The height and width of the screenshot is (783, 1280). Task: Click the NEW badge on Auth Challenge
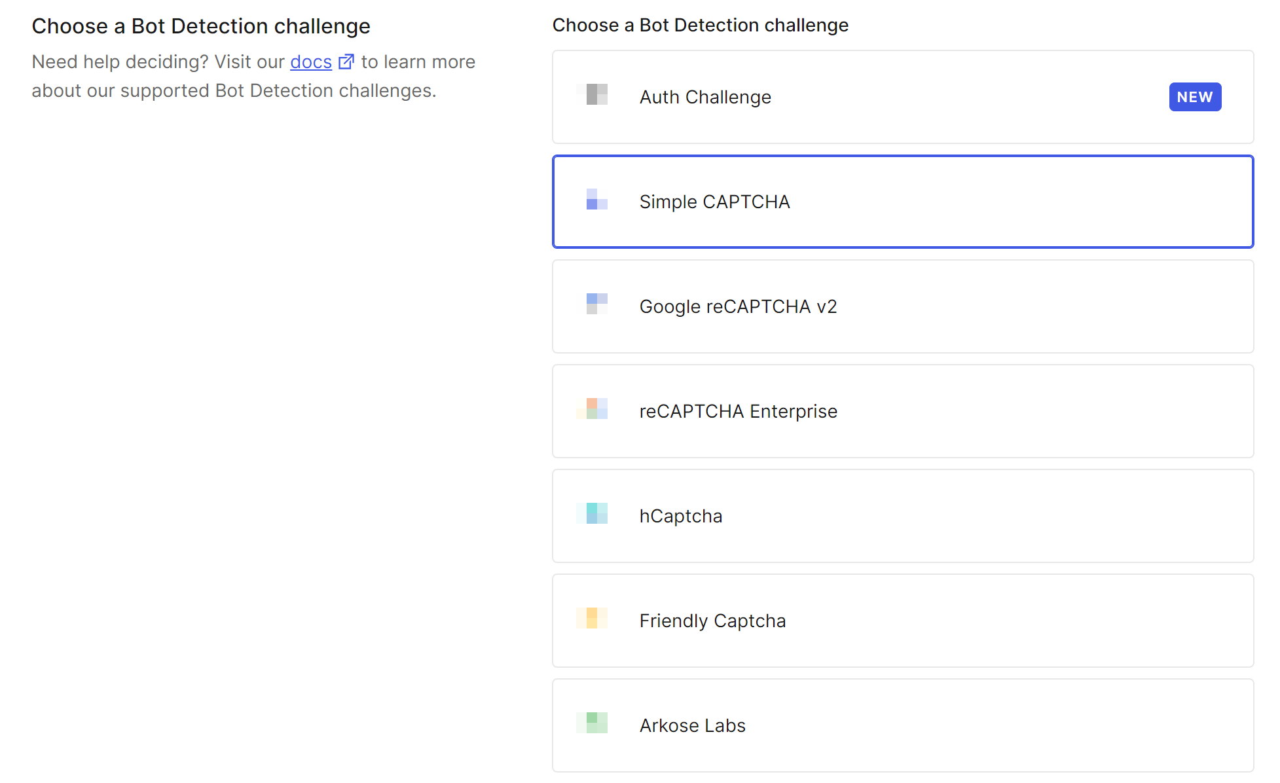coord(1194,97)
